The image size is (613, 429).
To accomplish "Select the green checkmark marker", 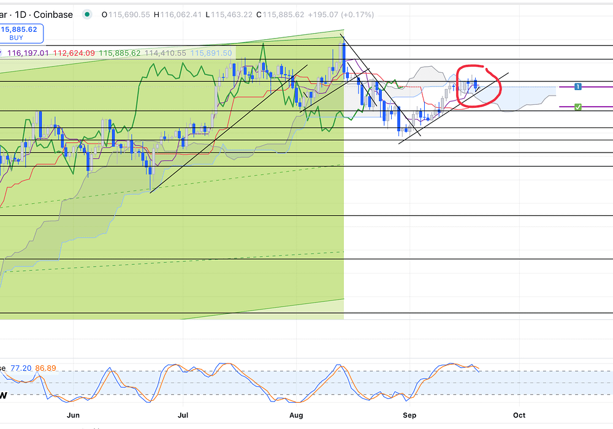I will click(x=577, y=107).
